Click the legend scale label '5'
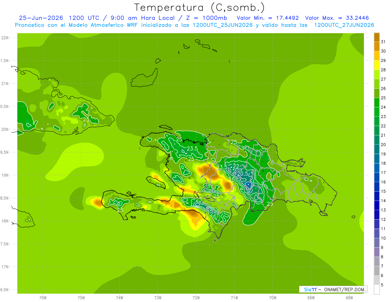392x302 pixels. 382,285
